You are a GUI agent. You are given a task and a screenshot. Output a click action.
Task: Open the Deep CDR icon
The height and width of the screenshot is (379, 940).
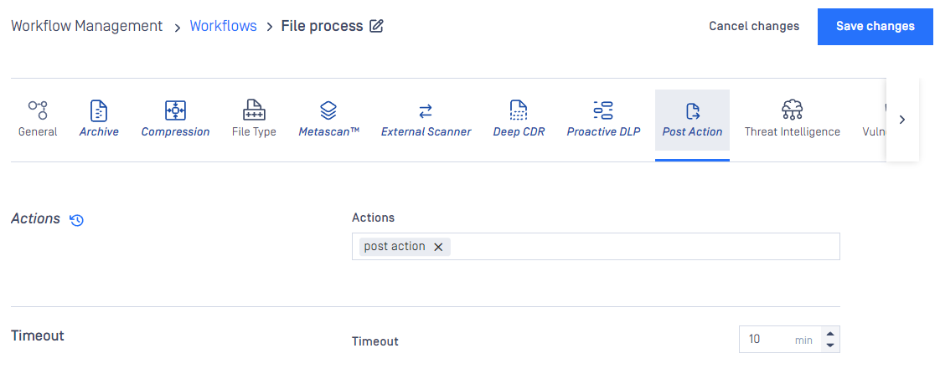click(519, 110)
